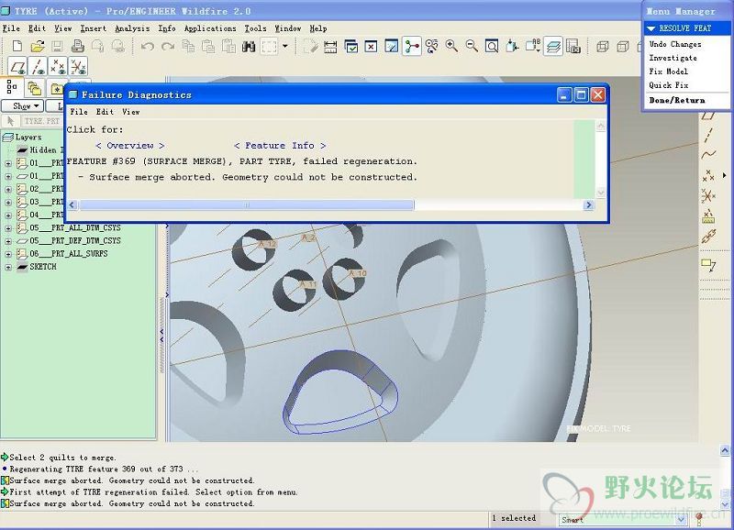Open the Tools menu
Image resolution: width=734 pixels, height=530 pixels.
(x=255, y=28)
